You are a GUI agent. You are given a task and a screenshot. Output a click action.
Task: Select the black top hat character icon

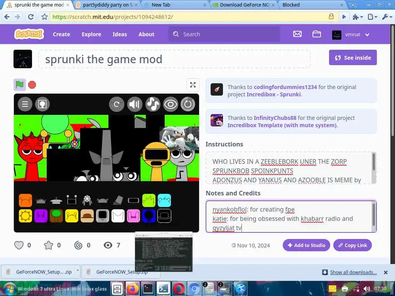tap(164, 216)
